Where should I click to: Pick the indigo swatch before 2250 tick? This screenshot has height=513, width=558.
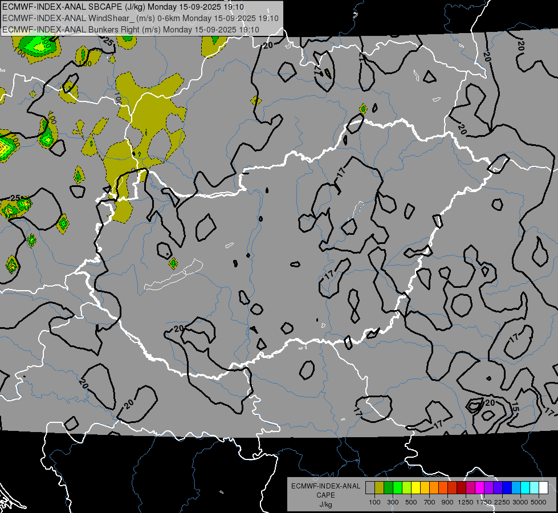(498, 488)
